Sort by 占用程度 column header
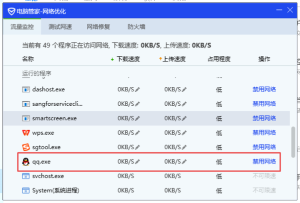 click(x=218, y=59)
